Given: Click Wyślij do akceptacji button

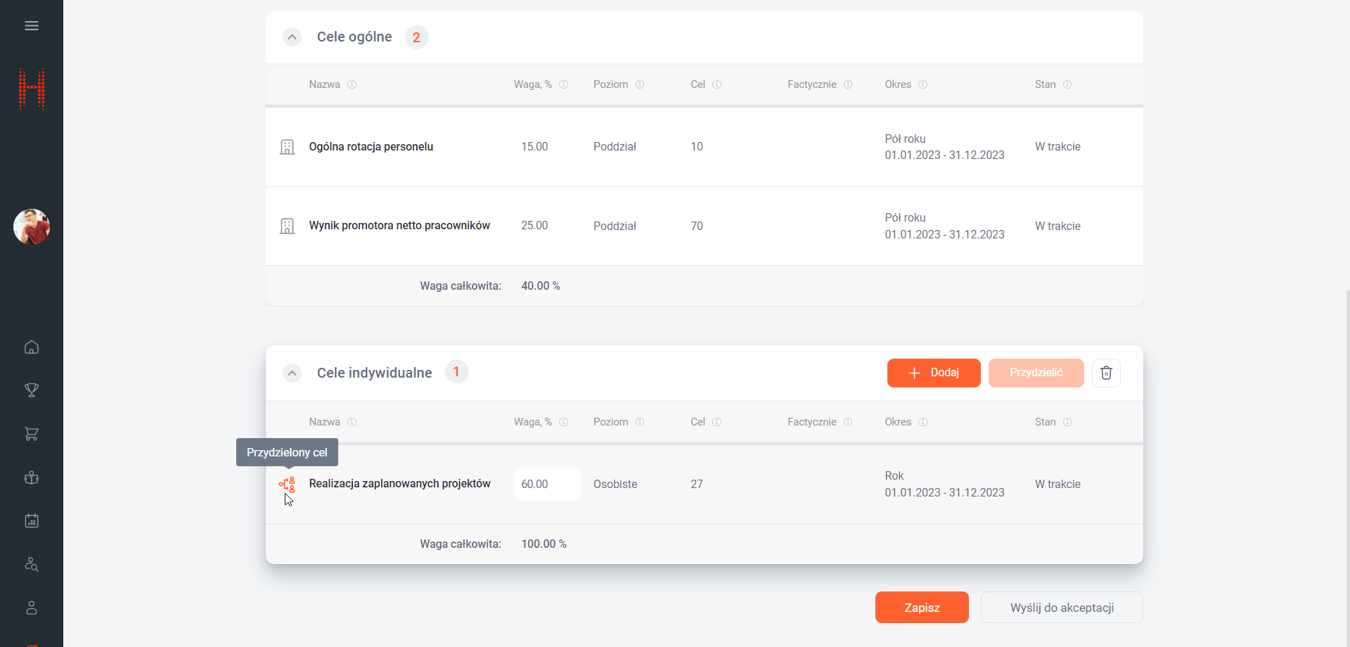Looking at the screenshot, I should 1061,608.
